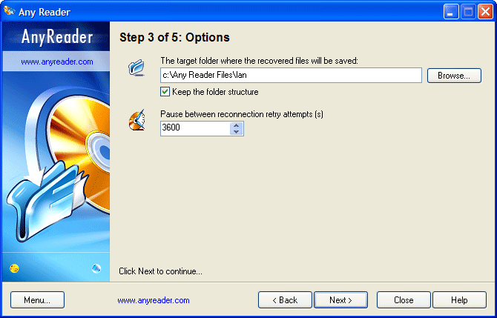
Task: Open www.anyreader.com link in sidebar
Action: pyautogui.click(x=57, y=62)
